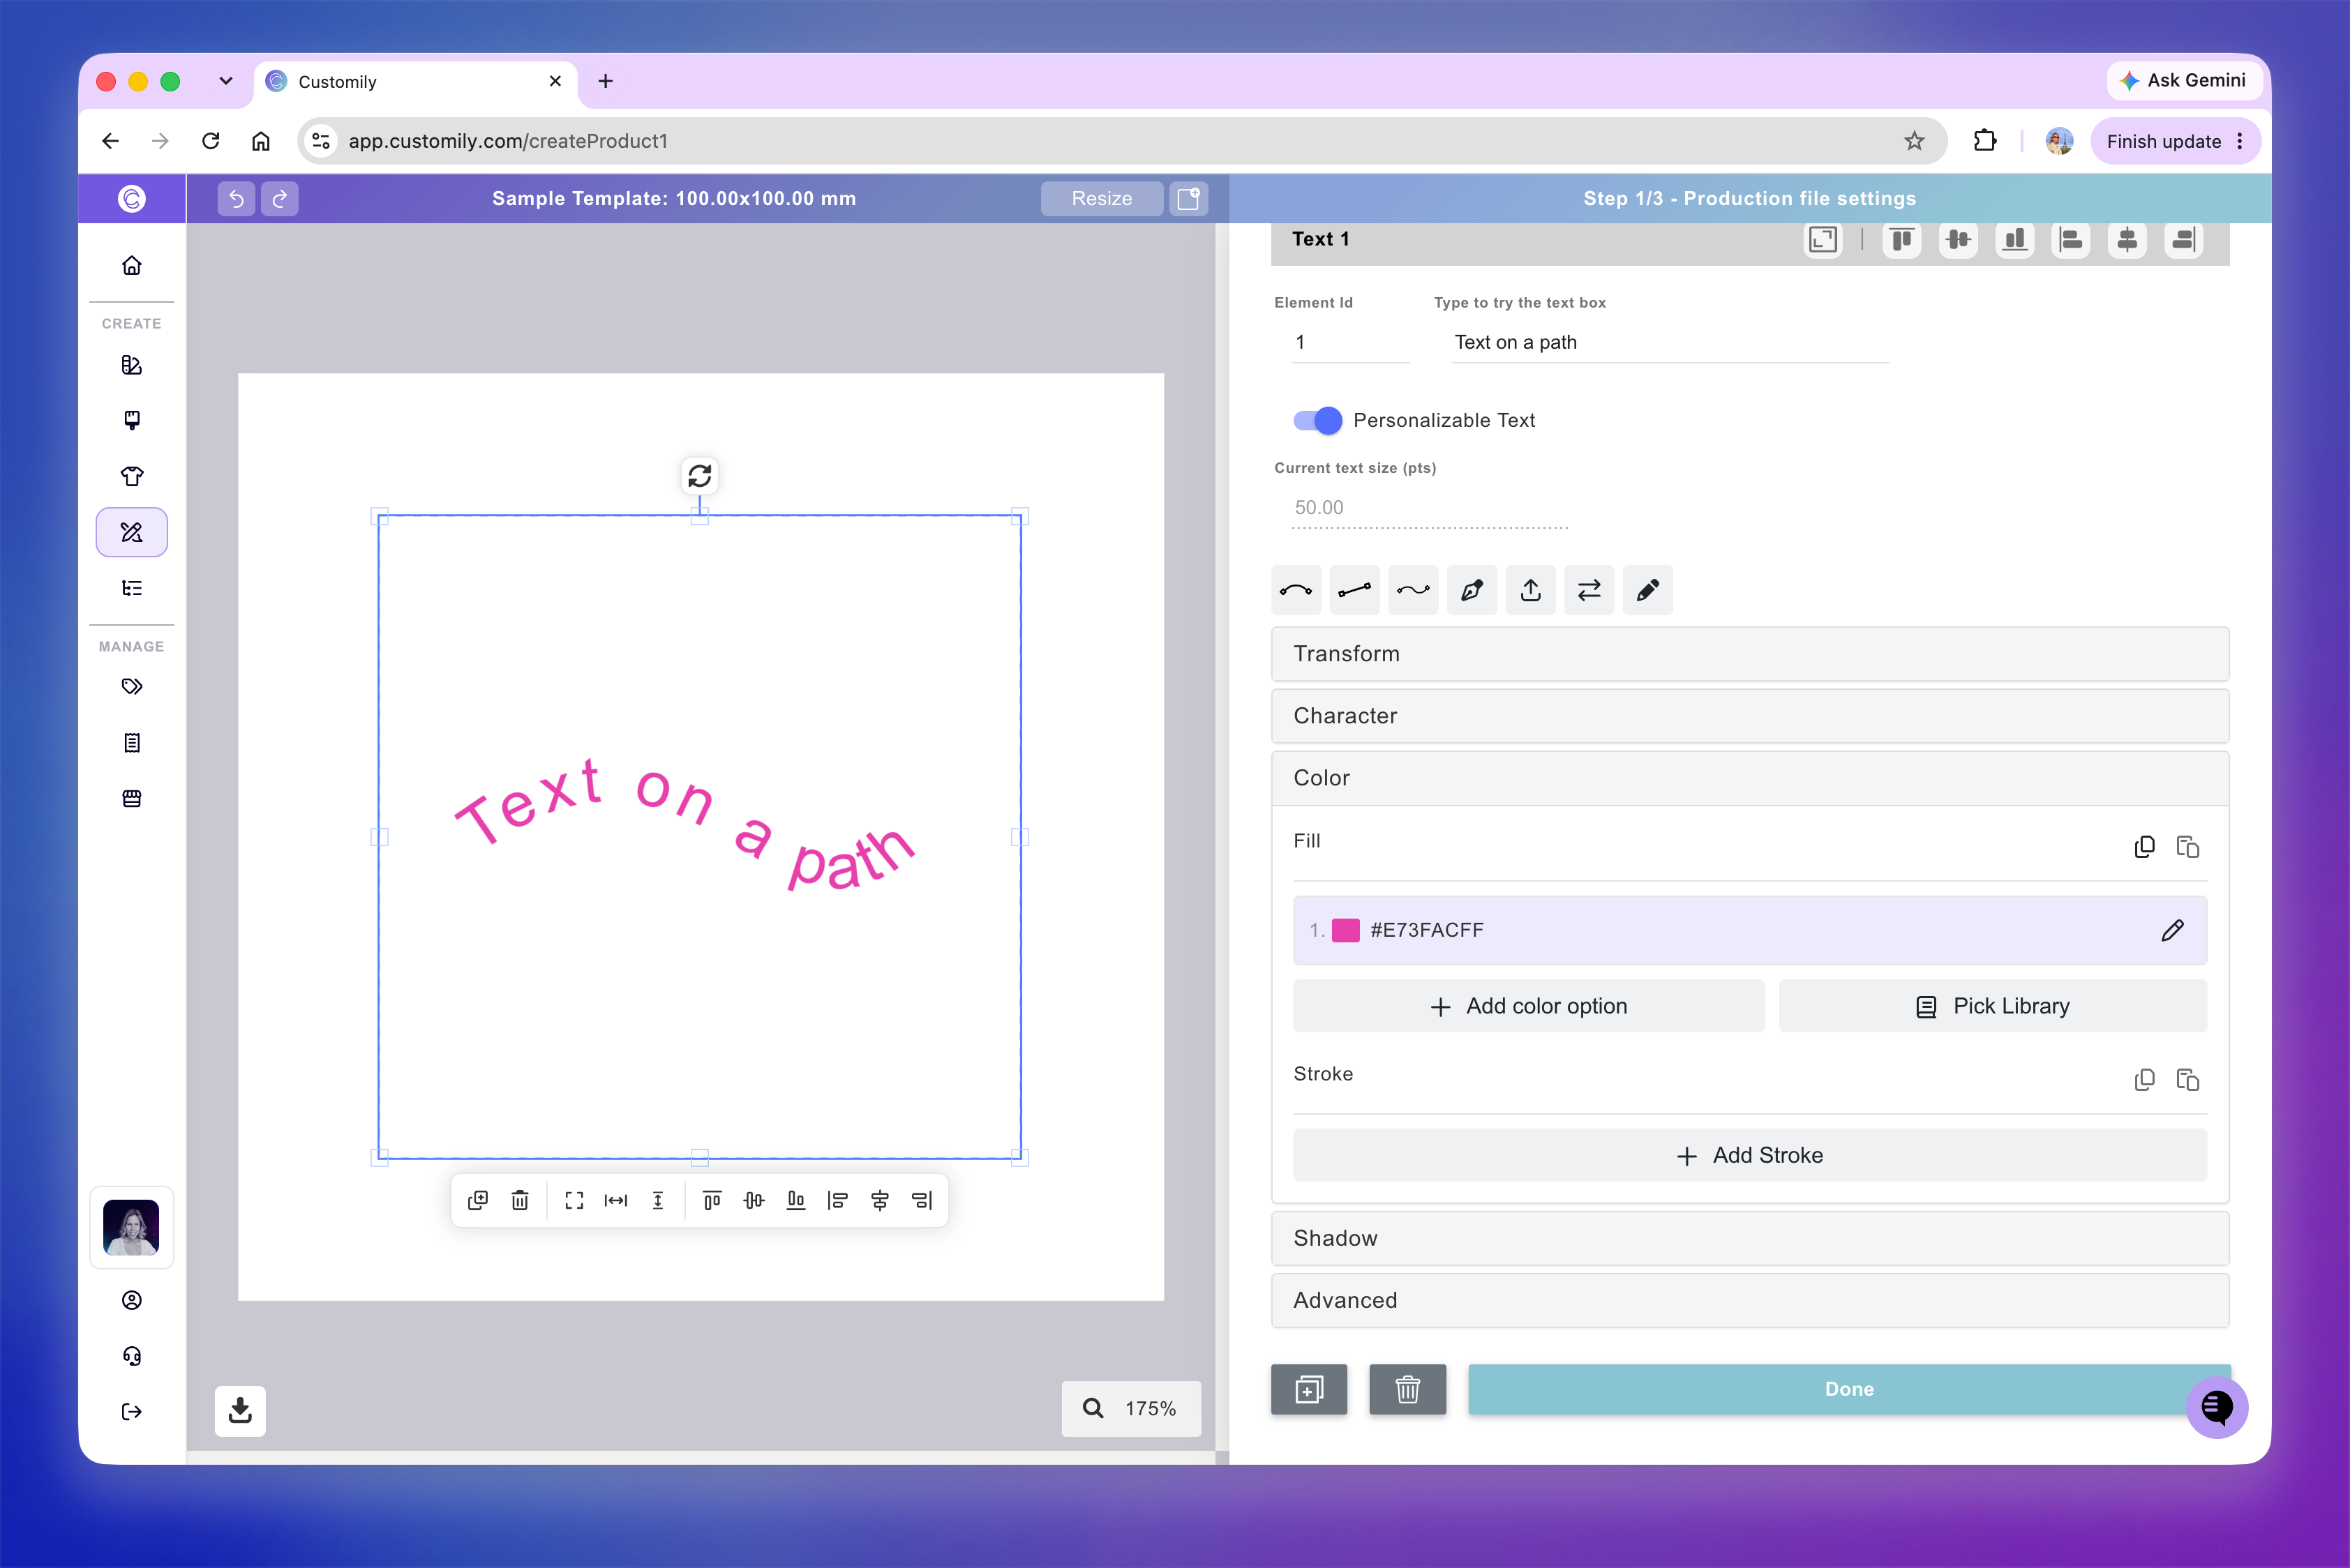2350x1568 pixels.
Task: Click the undo arrow in the top bar
Action: [x=236, y=198]
